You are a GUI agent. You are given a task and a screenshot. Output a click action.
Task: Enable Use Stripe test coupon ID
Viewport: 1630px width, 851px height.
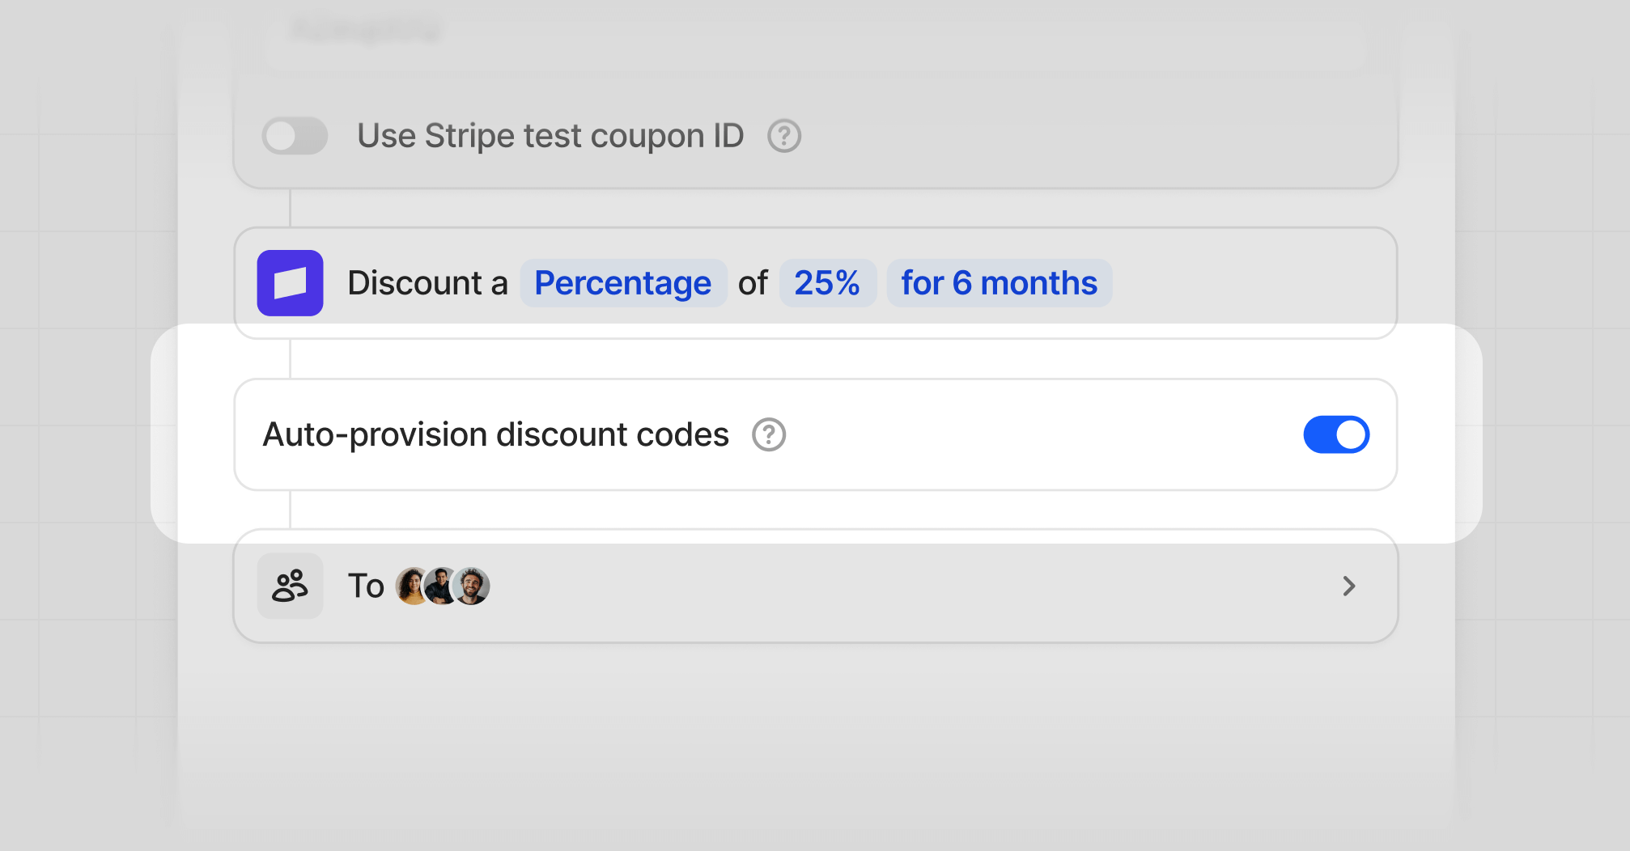tap(294, 136)
